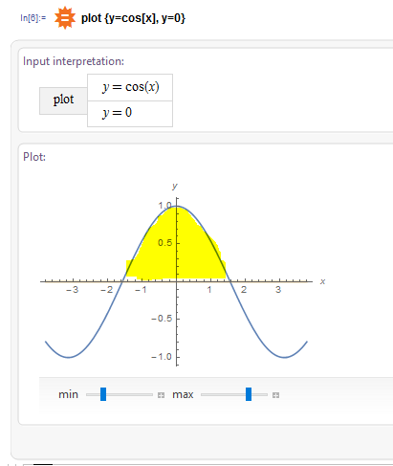Click the y = 0 interpretation cell
This screenshot has width=393, height=466.
tap(130, 114)
